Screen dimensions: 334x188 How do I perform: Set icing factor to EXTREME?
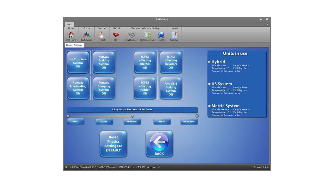[189, 121]
